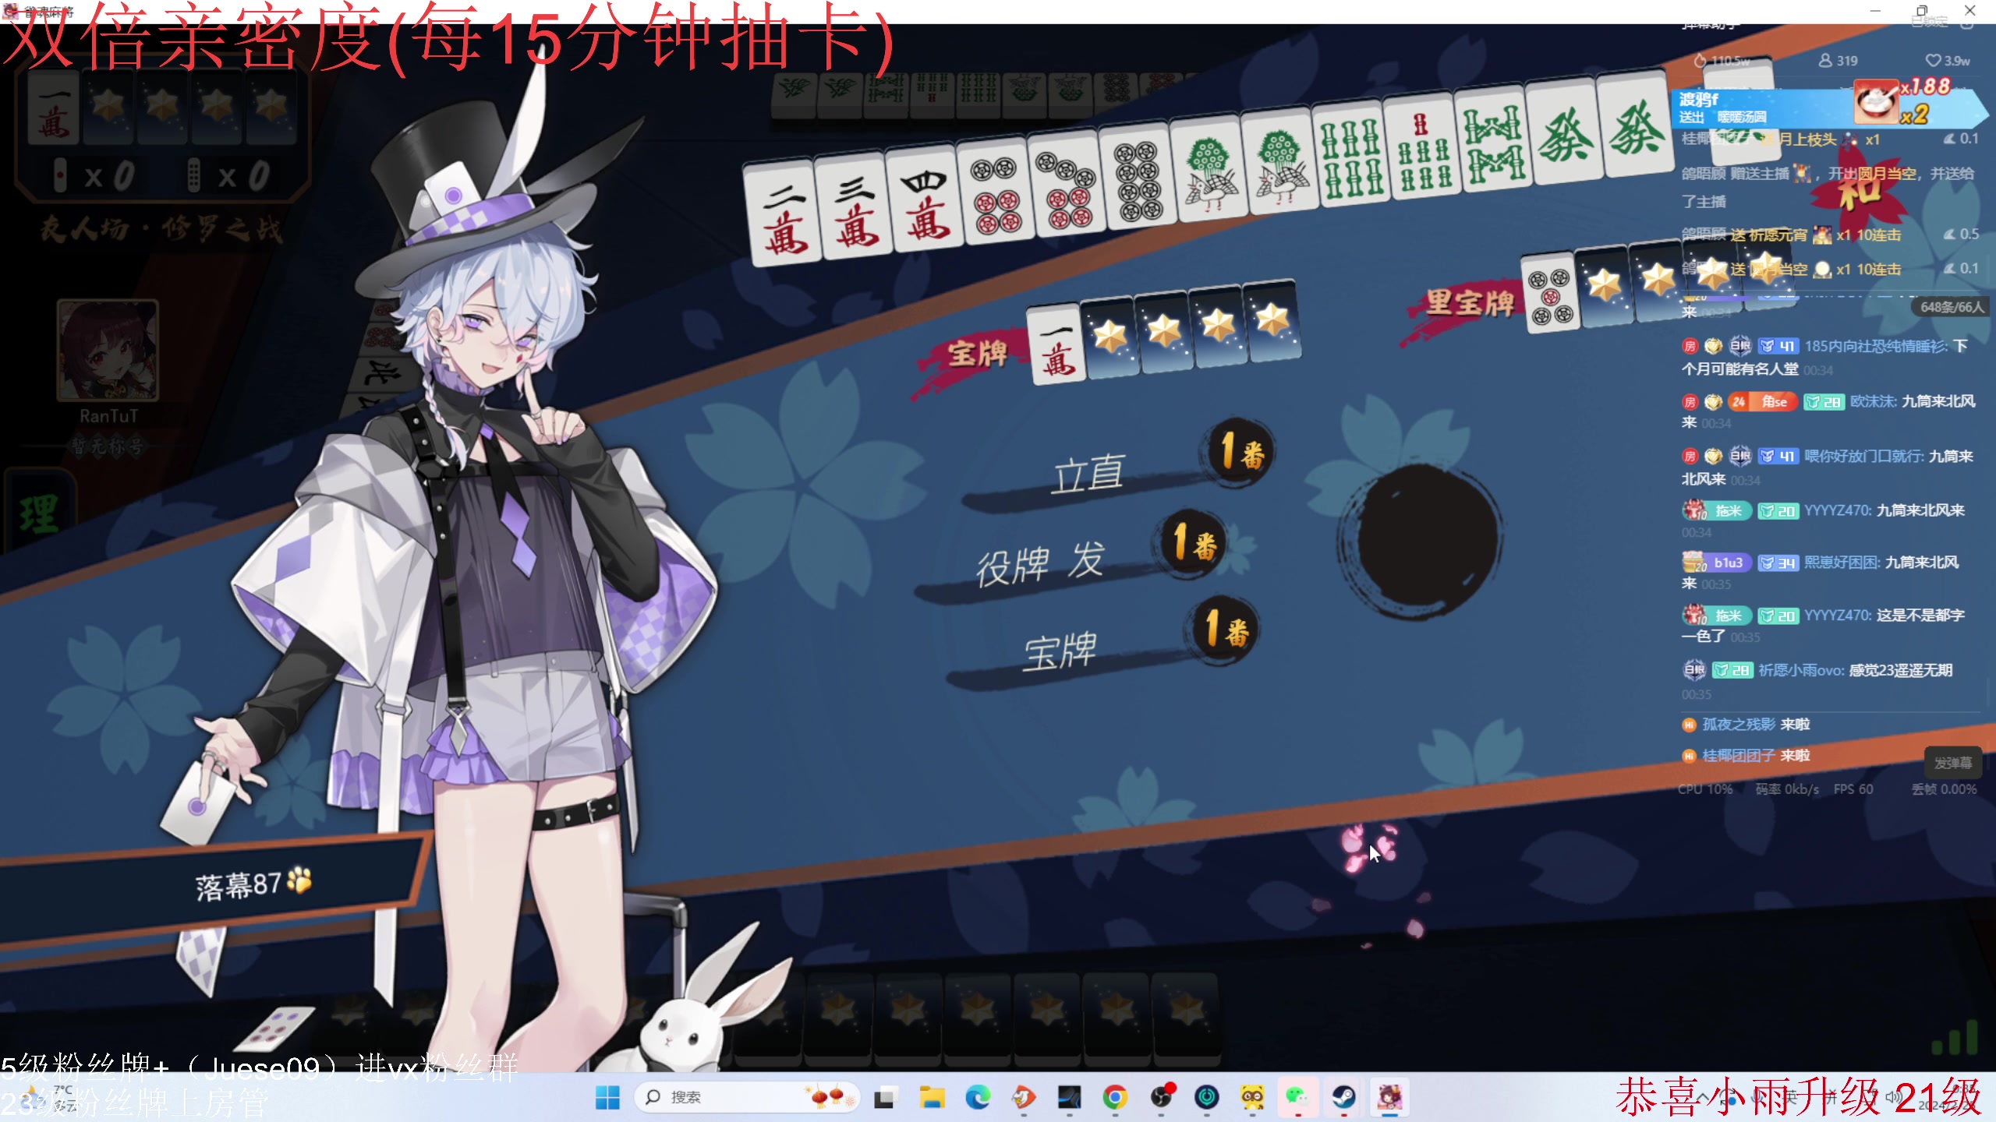
Task: Click username 孤夜之残影 in chat
Action: (1738, 725)
